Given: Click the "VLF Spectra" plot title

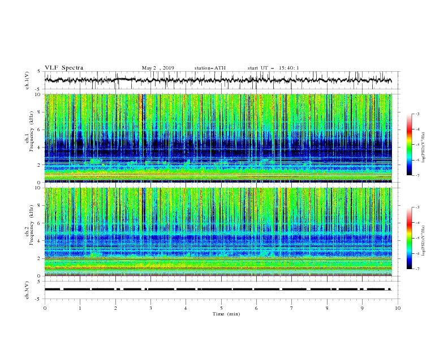Looking at the screenshot, I should point(64,68).
